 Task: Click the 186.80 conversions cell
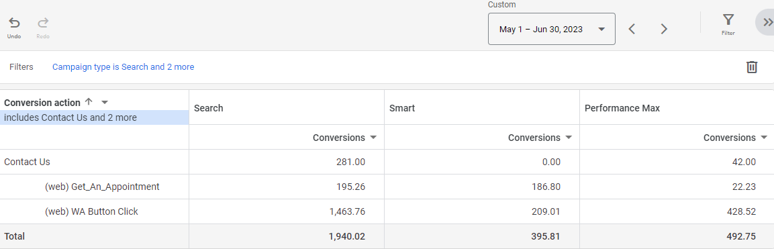[x=545, y=187]
